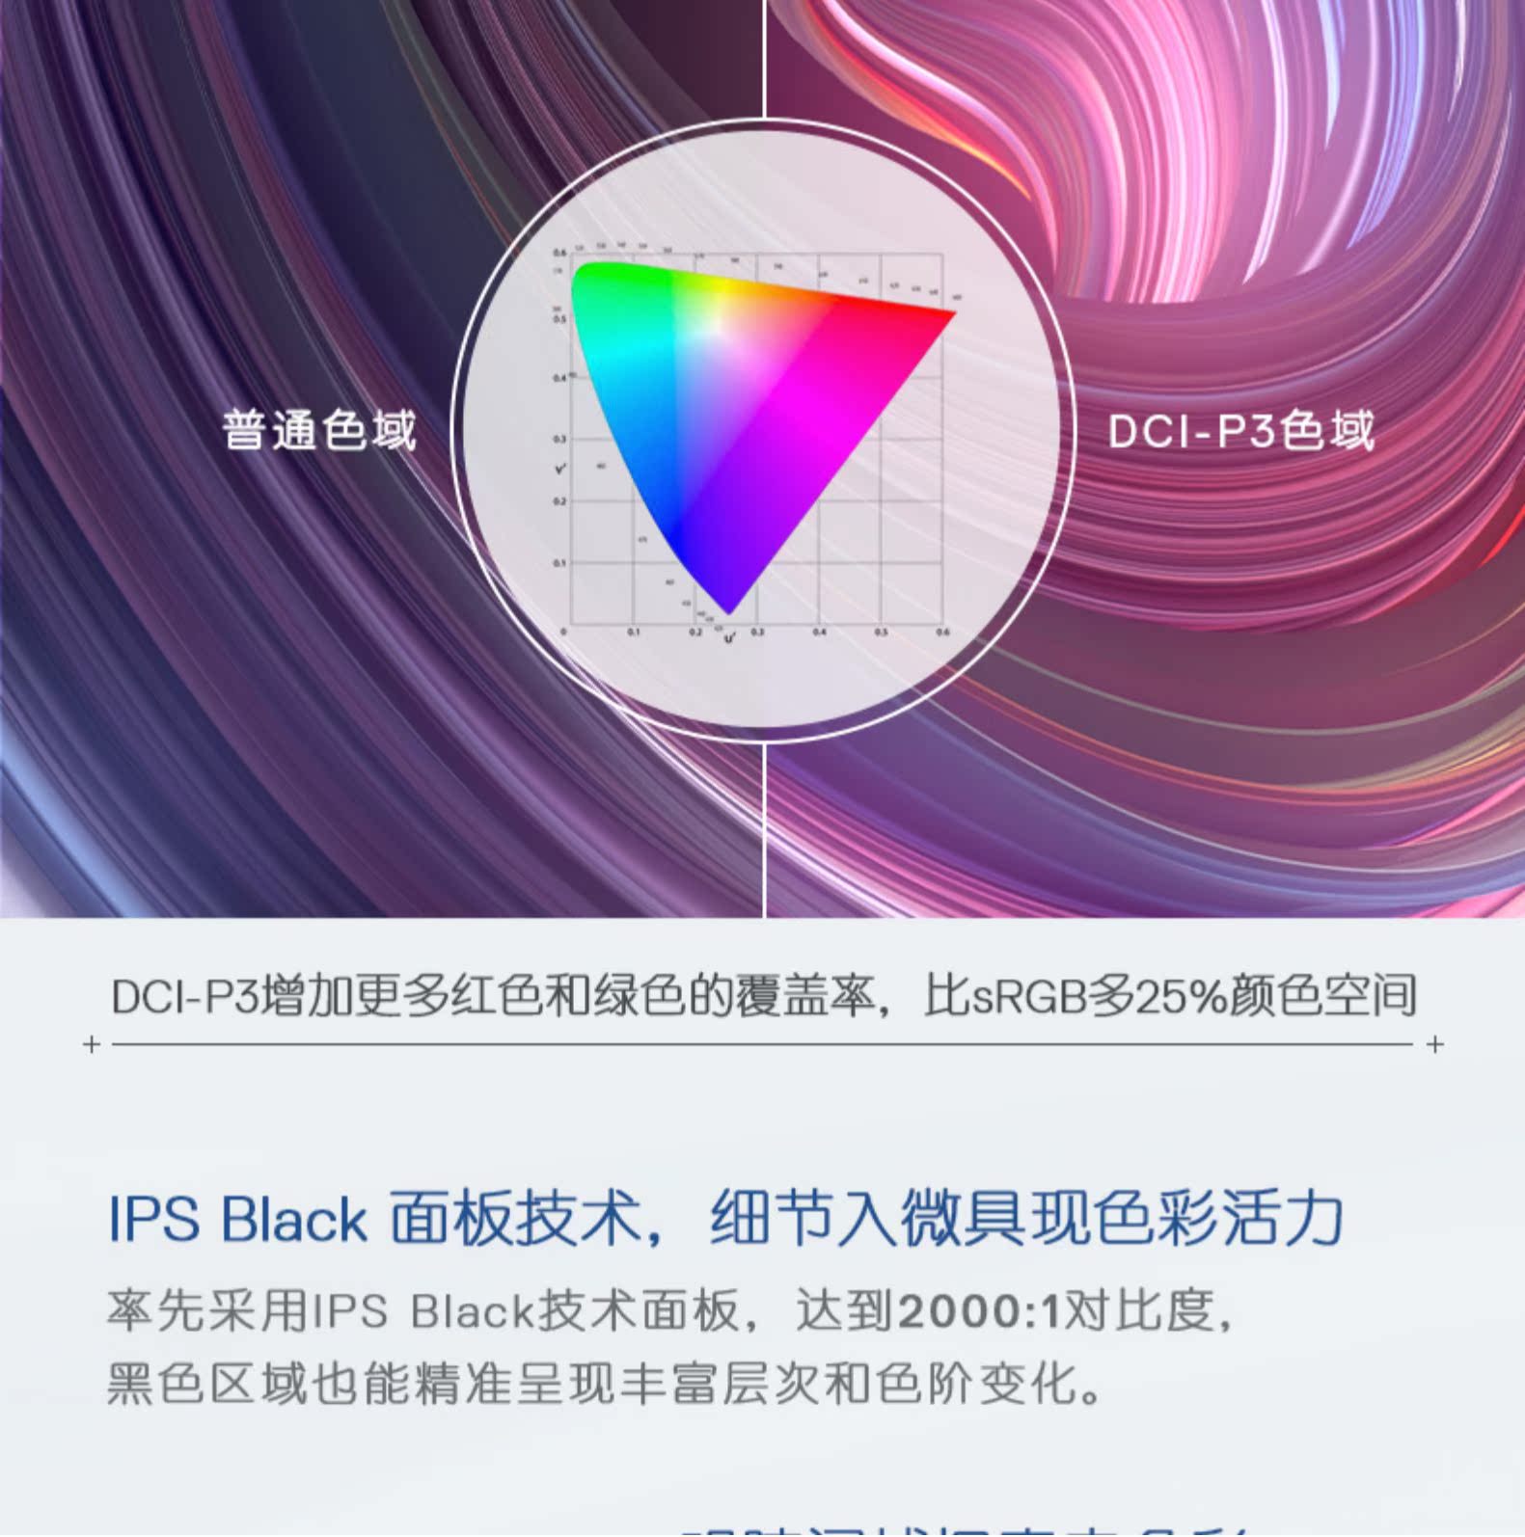Click the right plus sign beside the separator
Viewport: 1525px width, 1537px height.
pyautogui.click(x=1435, y=1044)
